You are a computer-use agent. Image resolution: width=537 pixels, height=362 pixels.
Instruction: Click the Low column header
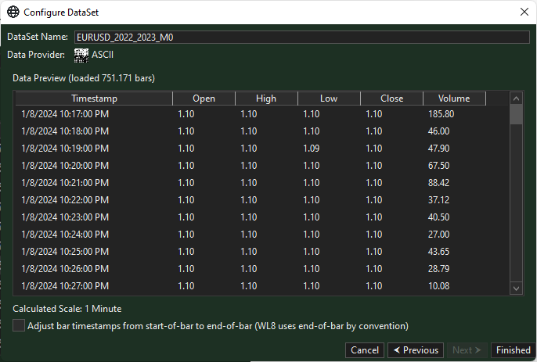pos(329,99)
